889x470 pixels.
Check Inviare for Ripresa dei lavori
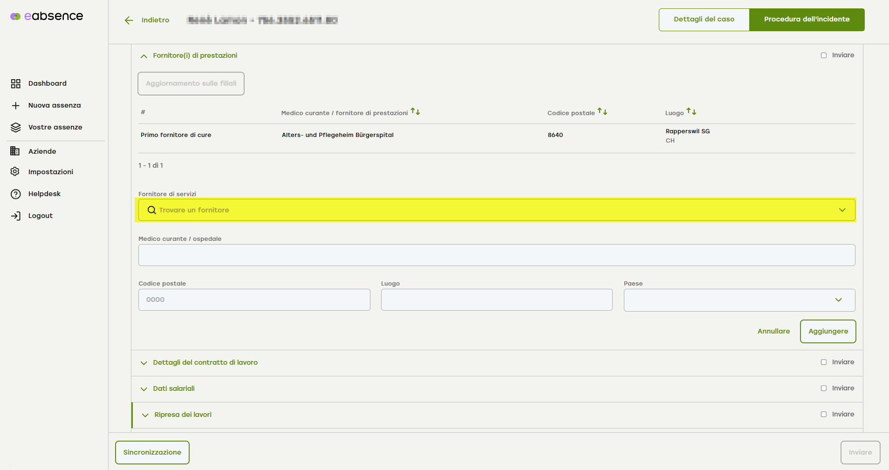(x=824, y=415)
